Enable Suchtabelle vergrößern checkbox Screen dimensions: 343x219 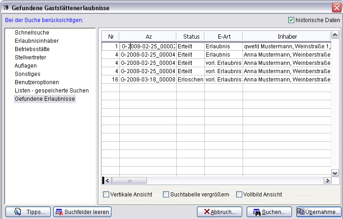click(166, 195)
